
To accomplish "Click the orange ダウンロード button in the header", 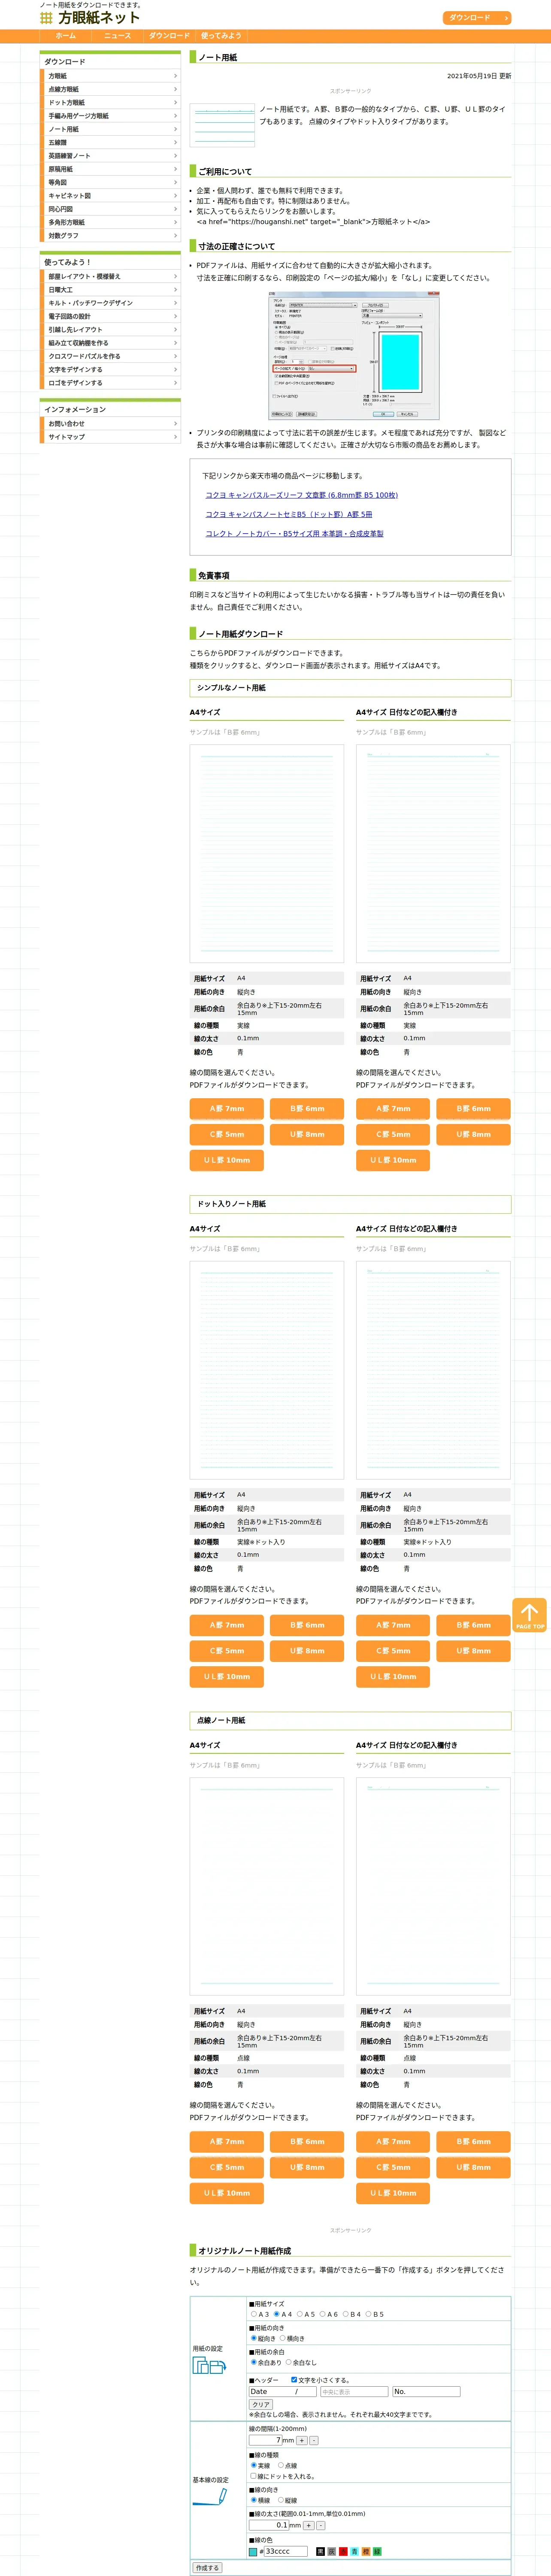I will [x=477, y=18].
